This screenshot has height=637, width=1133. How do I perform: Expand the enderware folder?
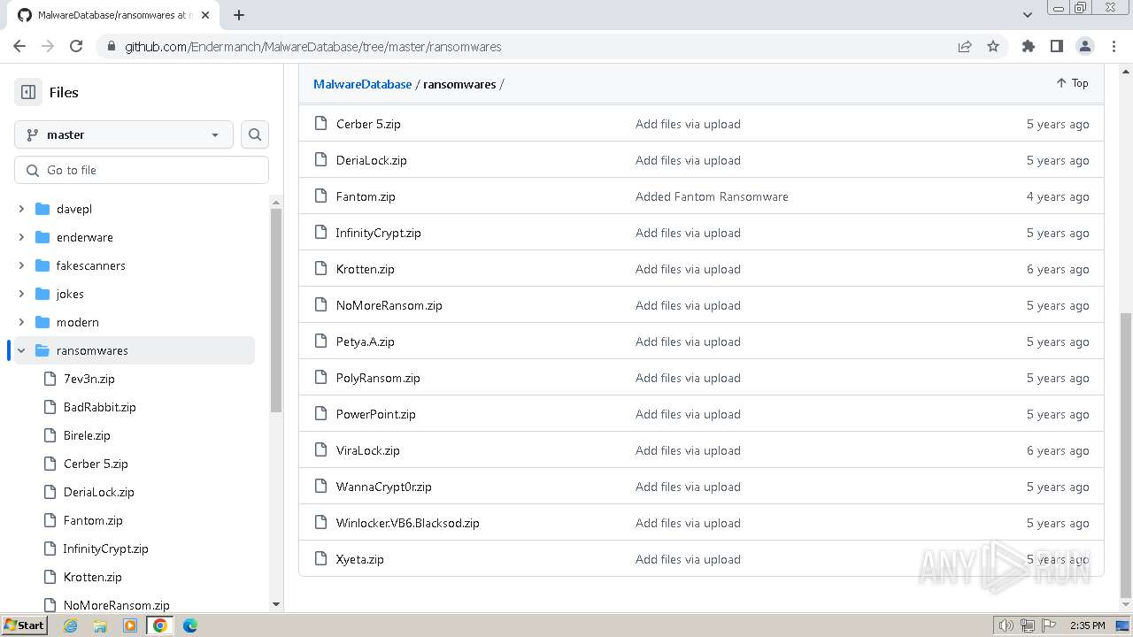[21, 237]
